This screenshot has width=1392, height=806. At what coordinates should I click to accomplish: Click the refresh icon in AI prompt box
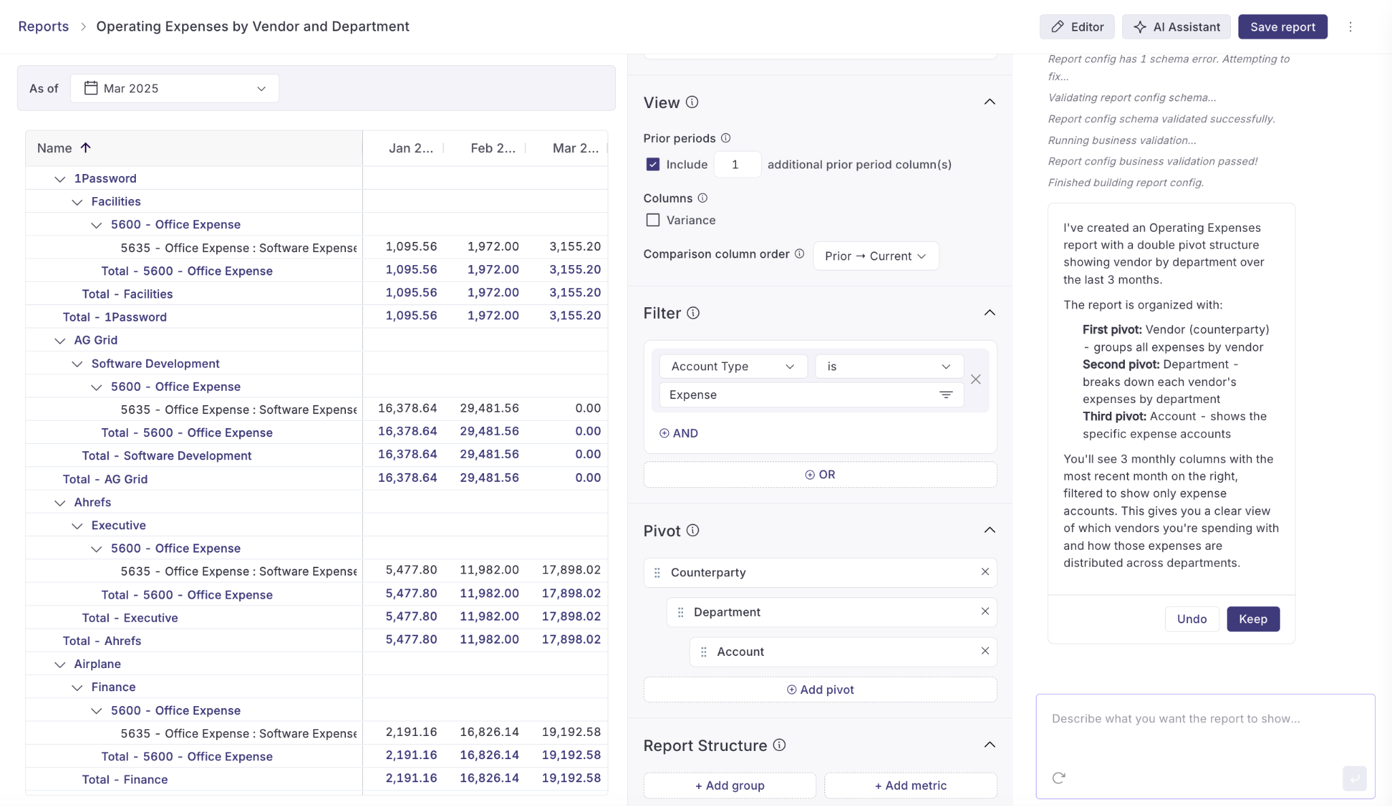click(1058, 777)
